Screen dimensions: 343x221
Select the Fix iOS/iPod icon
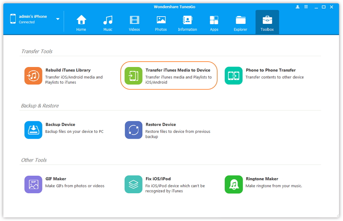pyautogui.click(x=134, y=184)
